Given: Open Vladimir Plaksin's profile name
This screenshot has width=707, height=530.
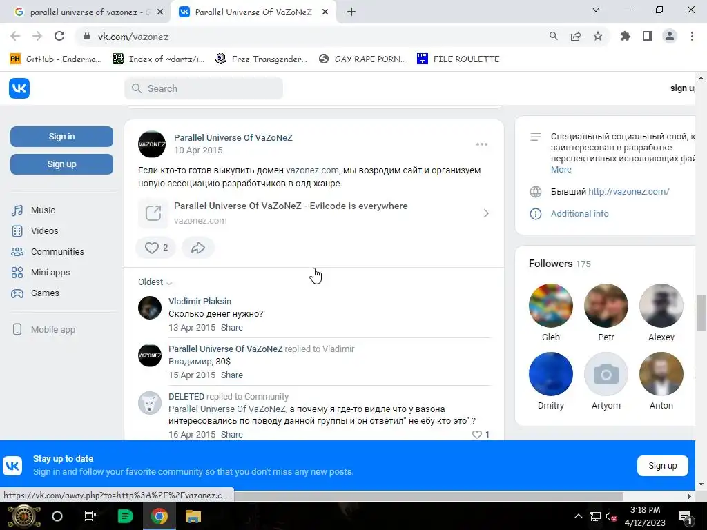Looking at the screenshot, I should click(200, 301).
